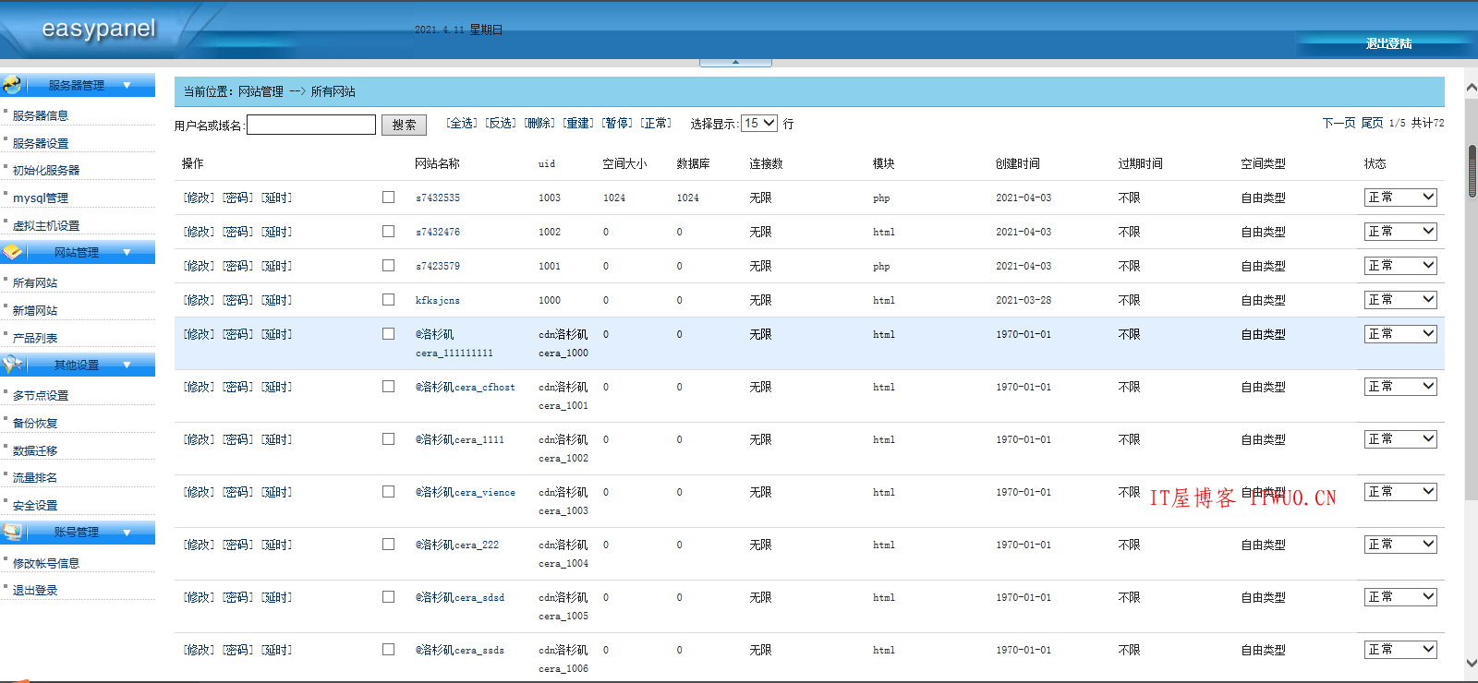1478x683 pixels.
Task: Tick checkbox for site cera_vience
Action: click(x=388, y=491)
